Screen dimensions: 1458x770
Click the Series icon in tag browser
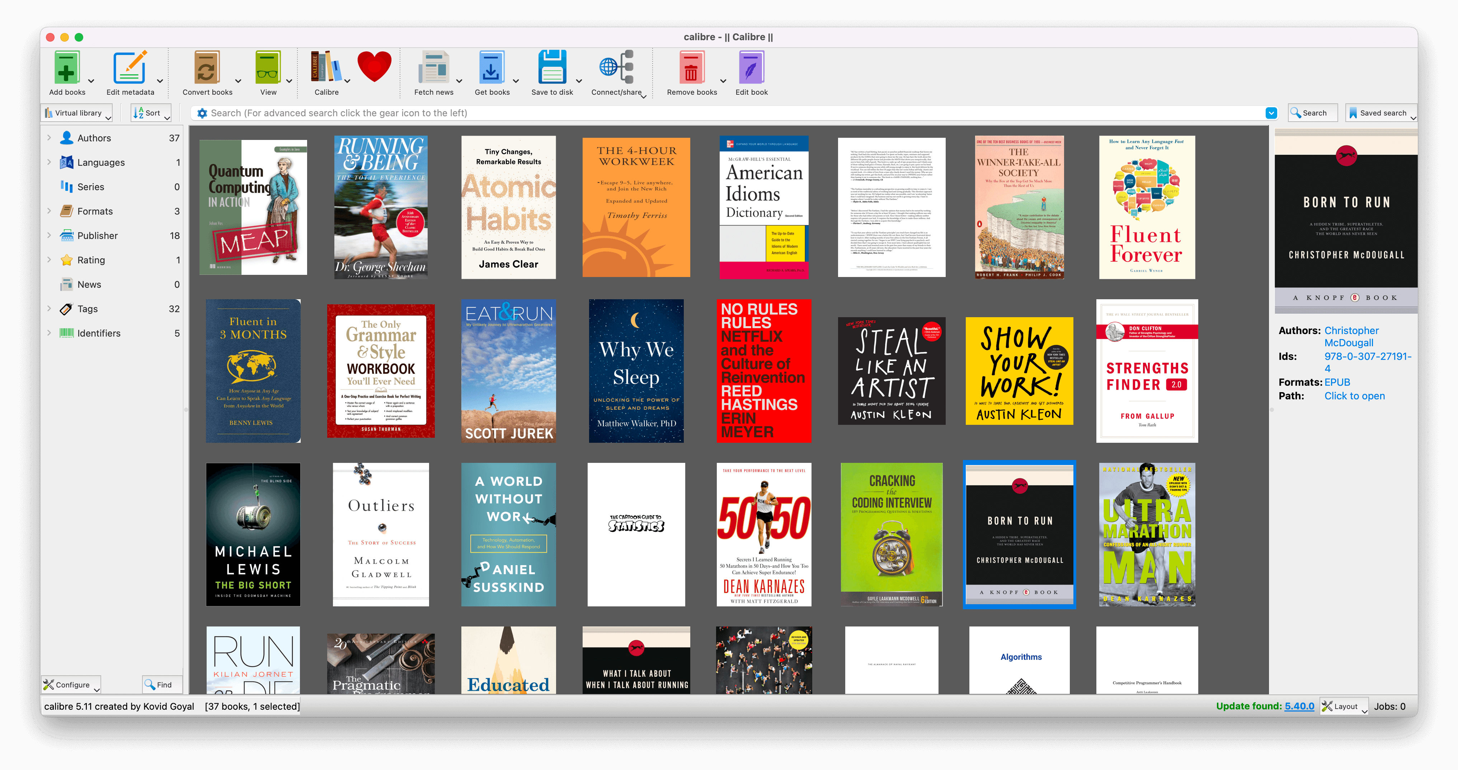(67, 186)
